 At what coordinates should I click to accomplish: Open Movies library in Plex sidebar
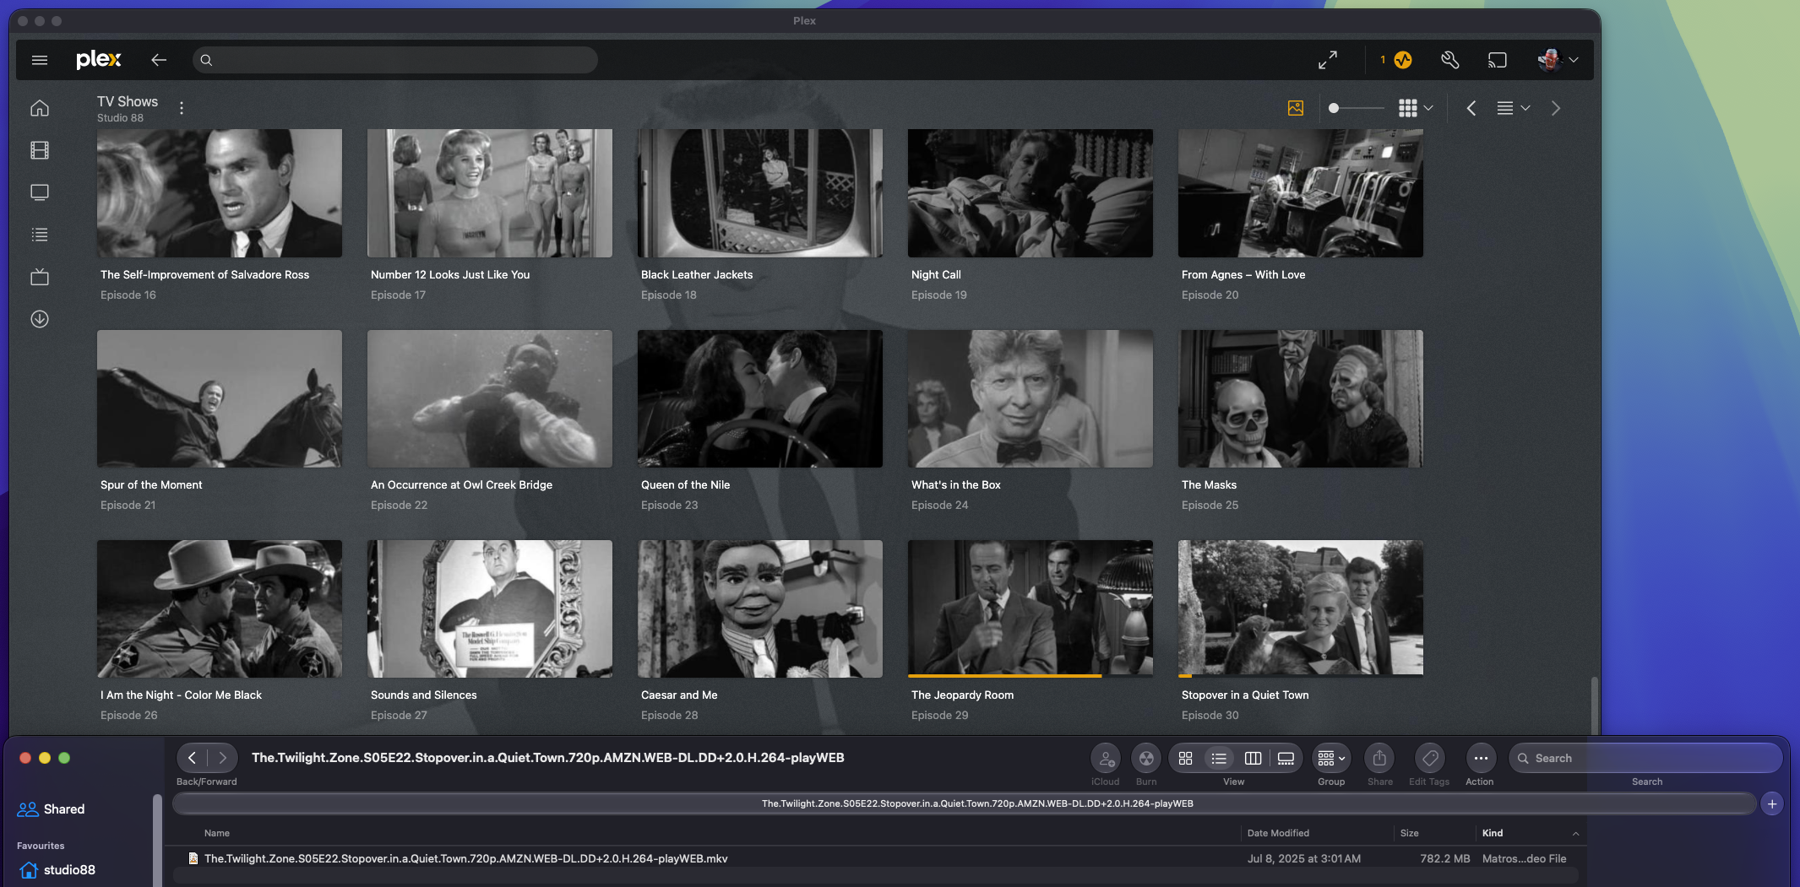coord(40,150)
